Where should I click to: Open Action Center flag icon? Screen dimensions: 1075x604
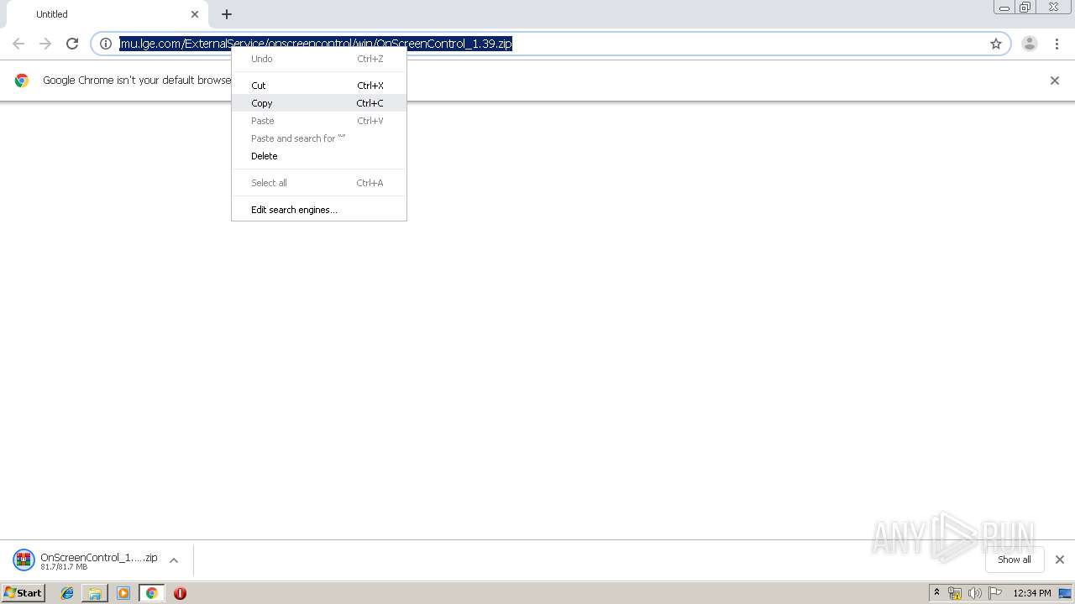point(995,593)
